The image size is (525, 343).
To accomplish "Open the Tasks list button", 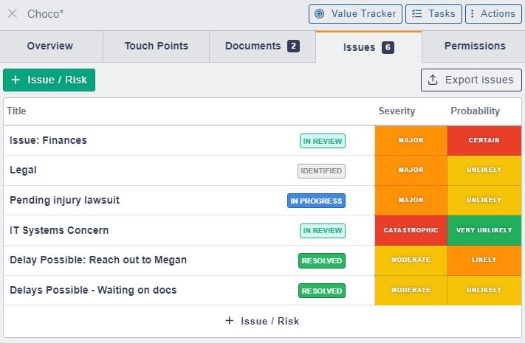I will point(433,14).
